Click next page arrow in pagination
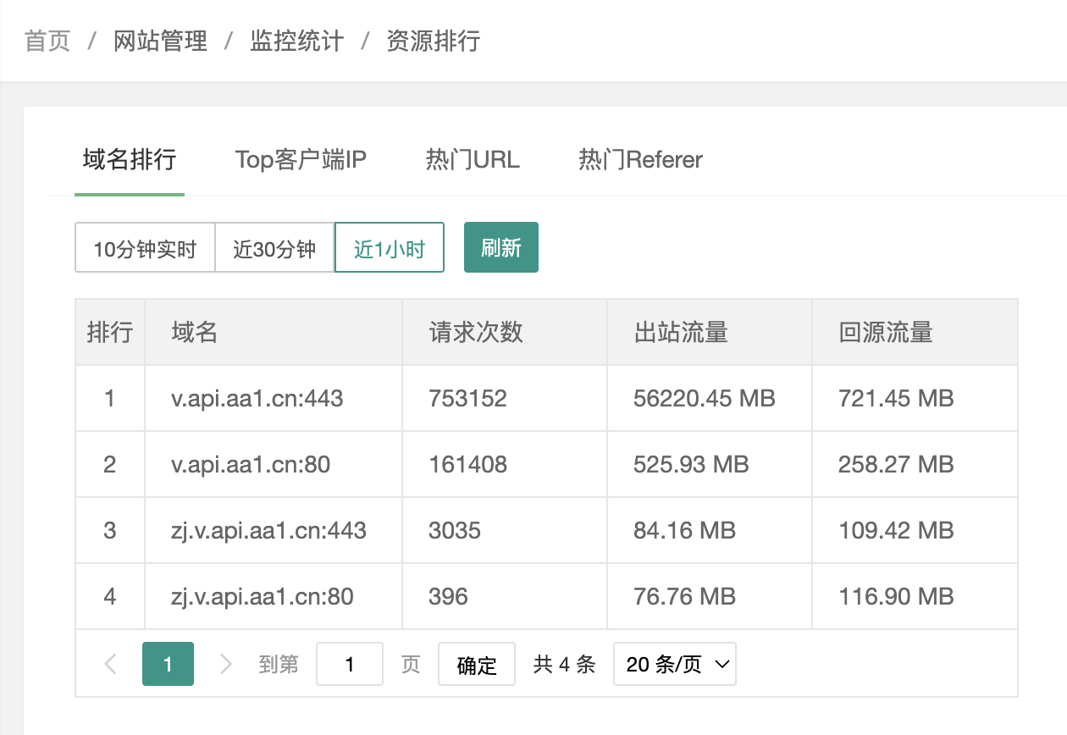The image size is (1067, 735). [x=225, y=664]
